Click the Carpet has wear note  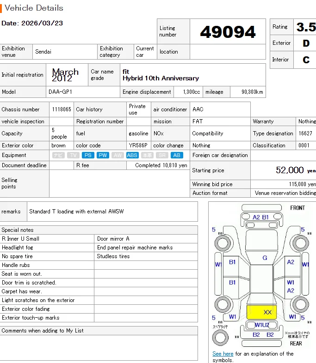pos(22,291)
